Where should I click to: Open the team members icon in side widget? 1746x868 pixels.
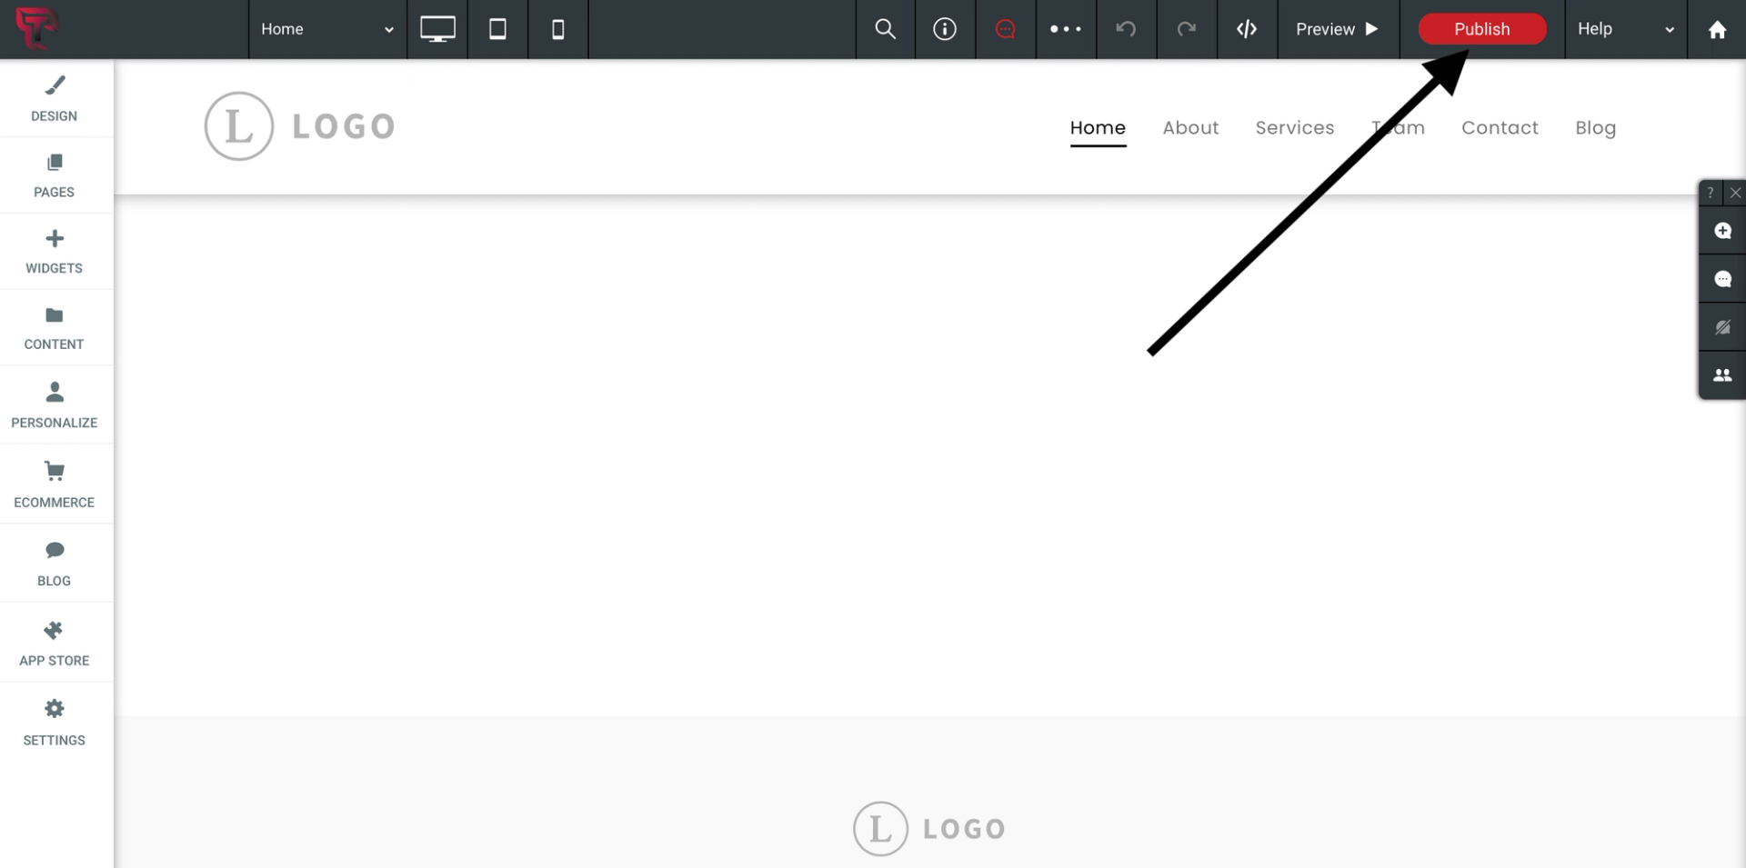coord(1722,375)
